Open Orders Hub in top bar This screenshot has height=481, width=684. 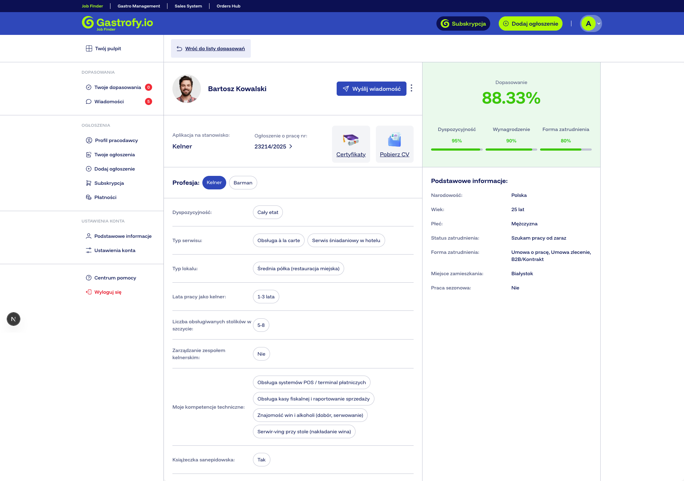tap(228, 6)
